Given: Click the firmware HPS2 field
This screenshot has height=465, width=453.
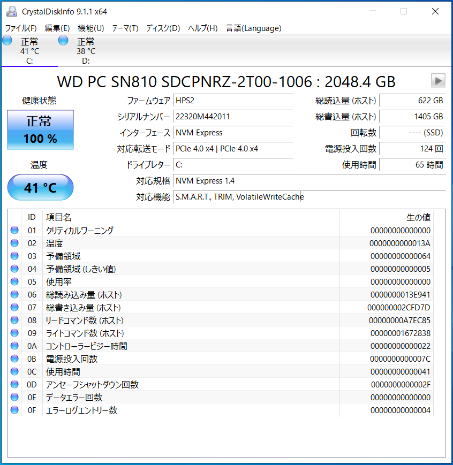Looking at the screenshot, I should click(233, 101).
